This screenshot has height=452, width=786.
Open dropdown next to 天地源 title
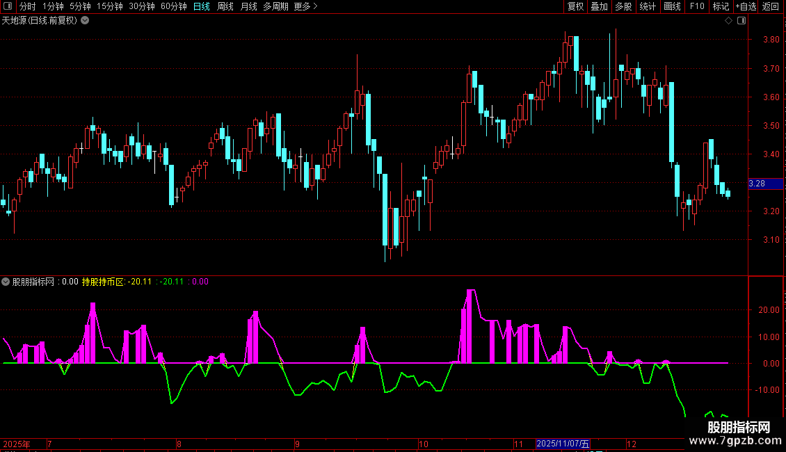[86, 20]
